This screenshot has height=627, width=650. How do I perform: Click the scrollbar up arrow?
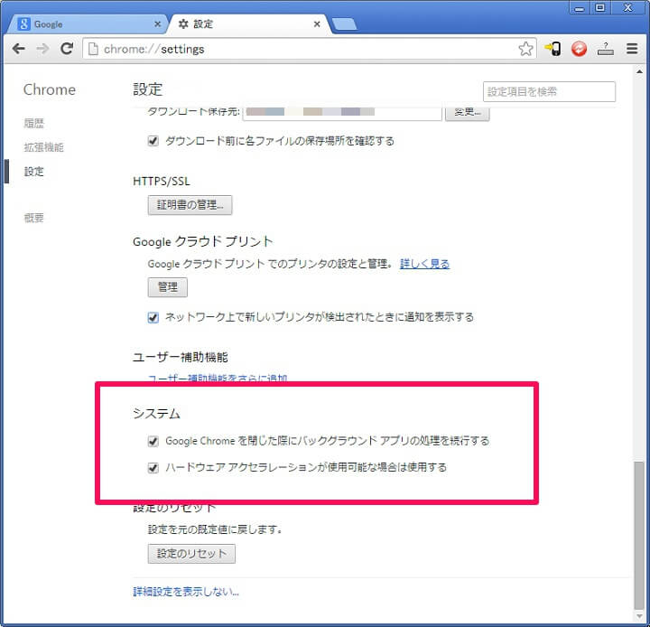[639, 71]
